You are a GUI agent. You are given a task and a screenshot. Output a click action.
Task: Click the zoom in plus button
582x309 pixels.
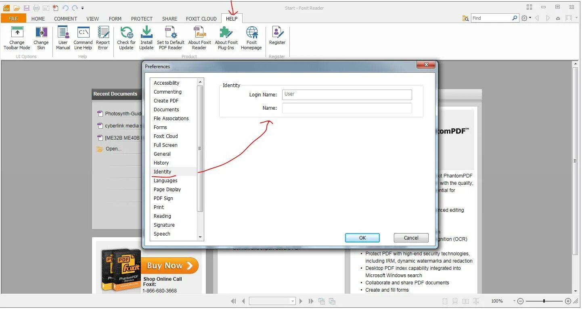[x=568, y=301]
